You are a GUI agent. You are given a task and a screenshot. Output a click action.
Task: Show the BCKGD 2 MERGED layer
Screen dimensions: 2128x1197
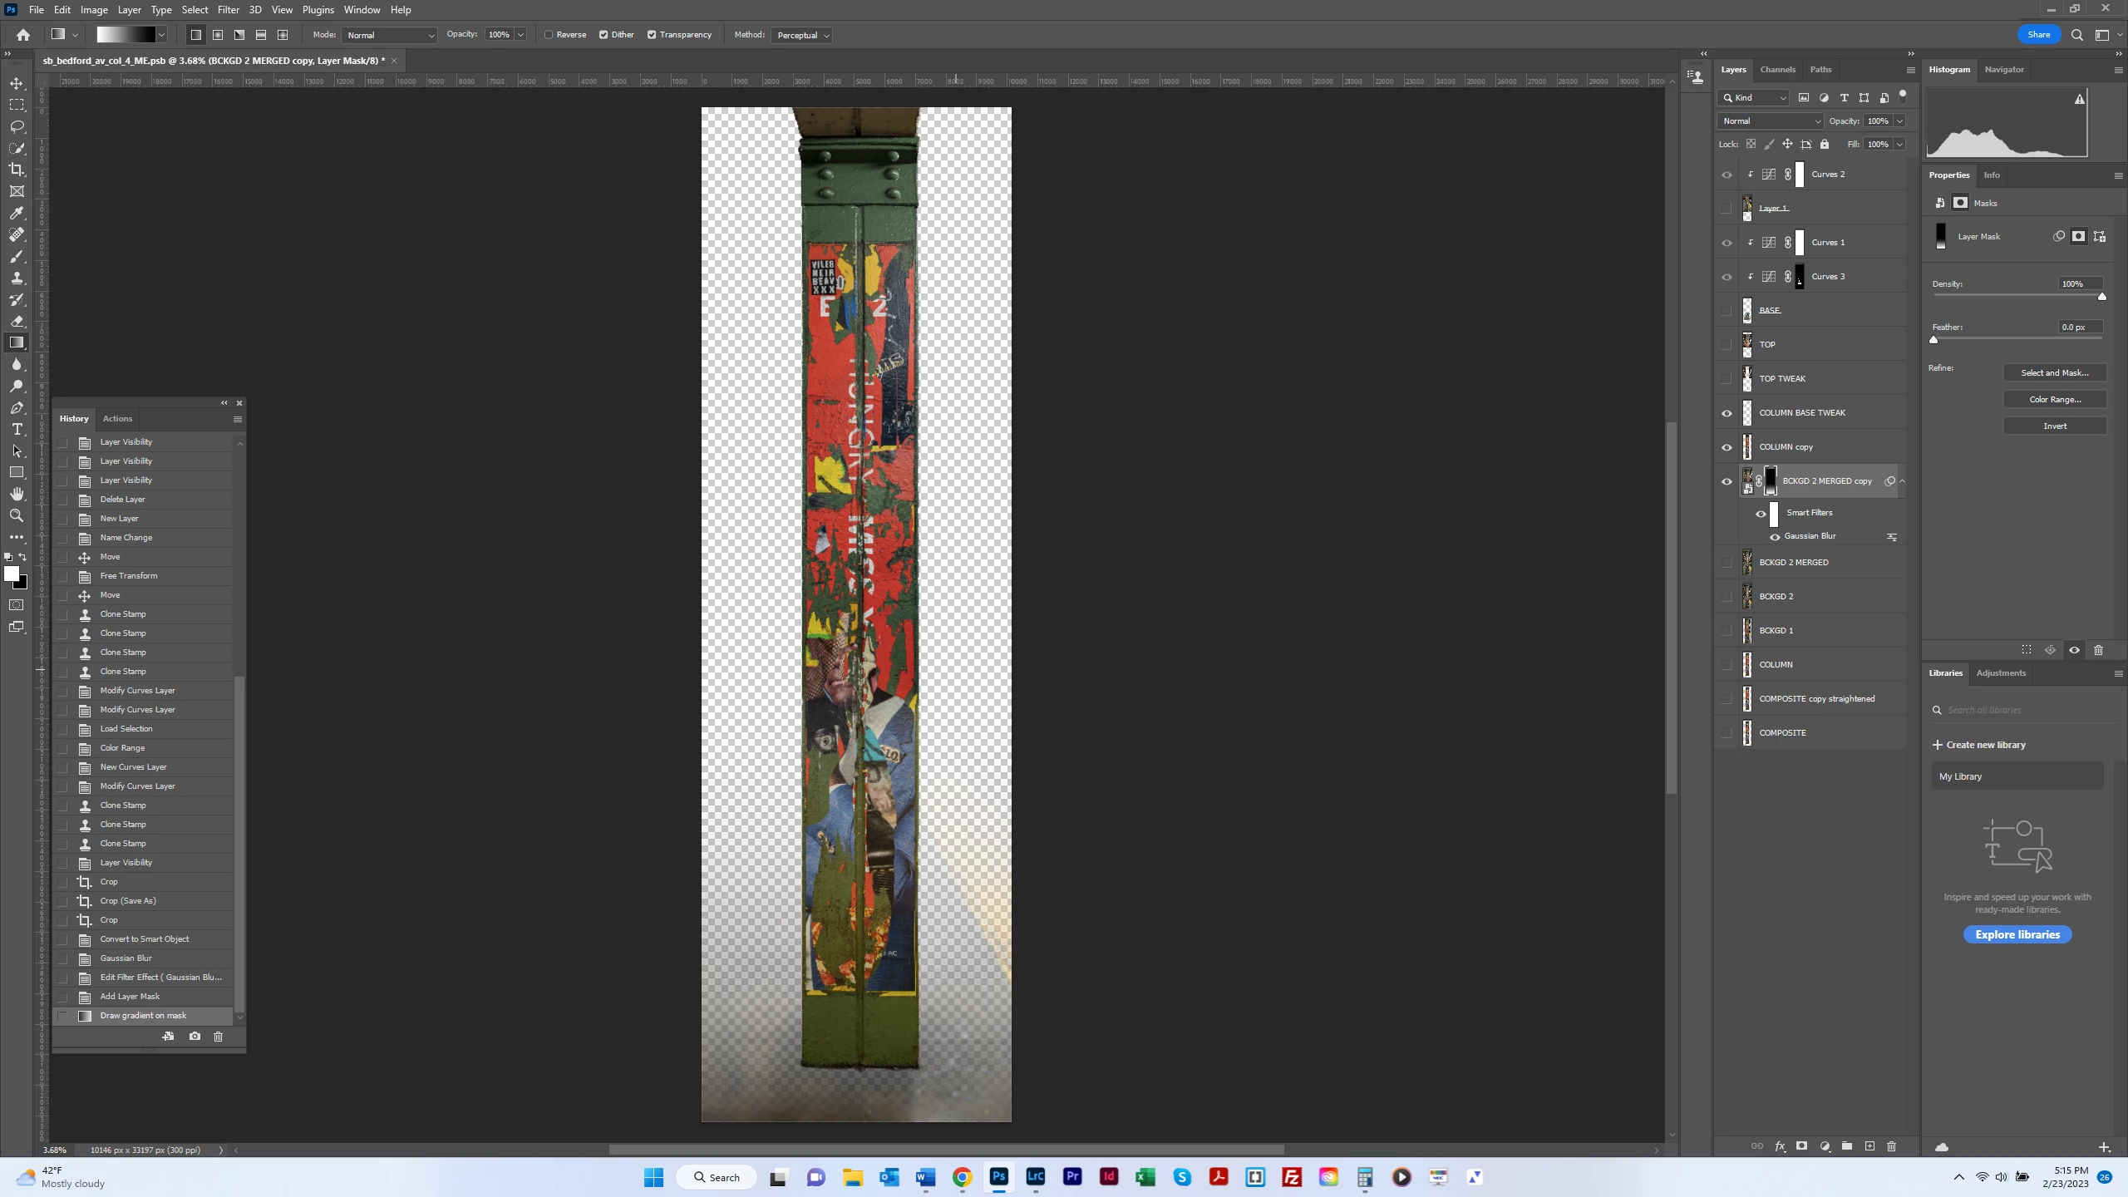tap(1727, 563)
